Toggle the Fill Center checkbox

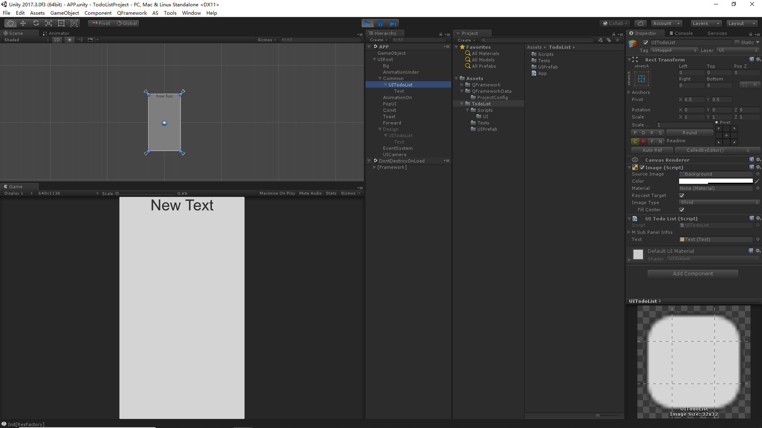[682, 210]
